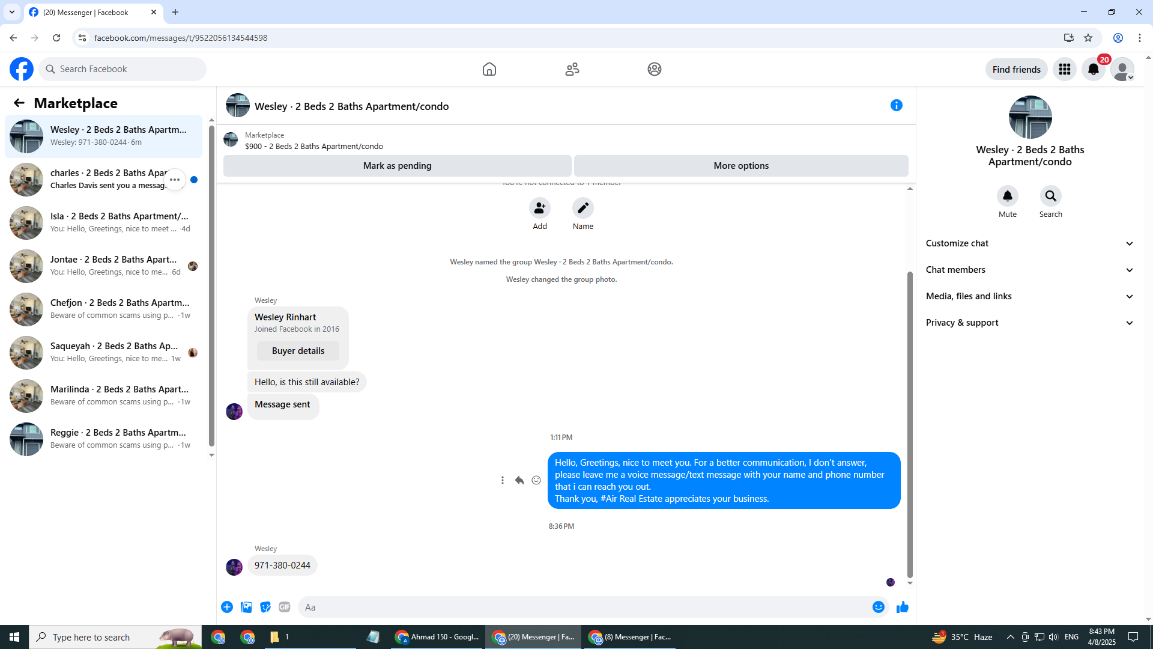Image resolution: width=1153 pixels, height=649 pixels.
Task: Open the sticker picker icon
Action: (265, 607)
